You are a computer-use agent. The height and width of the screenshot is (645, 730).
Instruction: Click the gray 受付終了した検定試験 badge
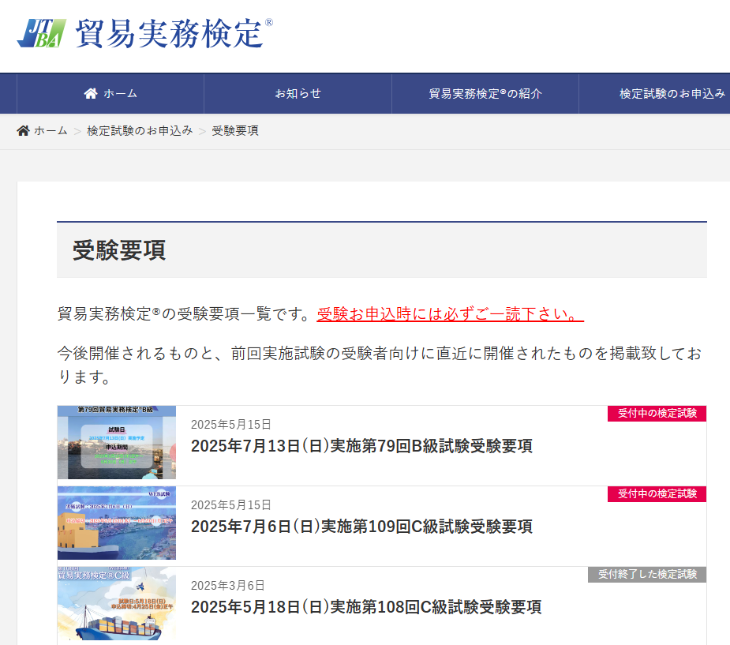point(647,575)
